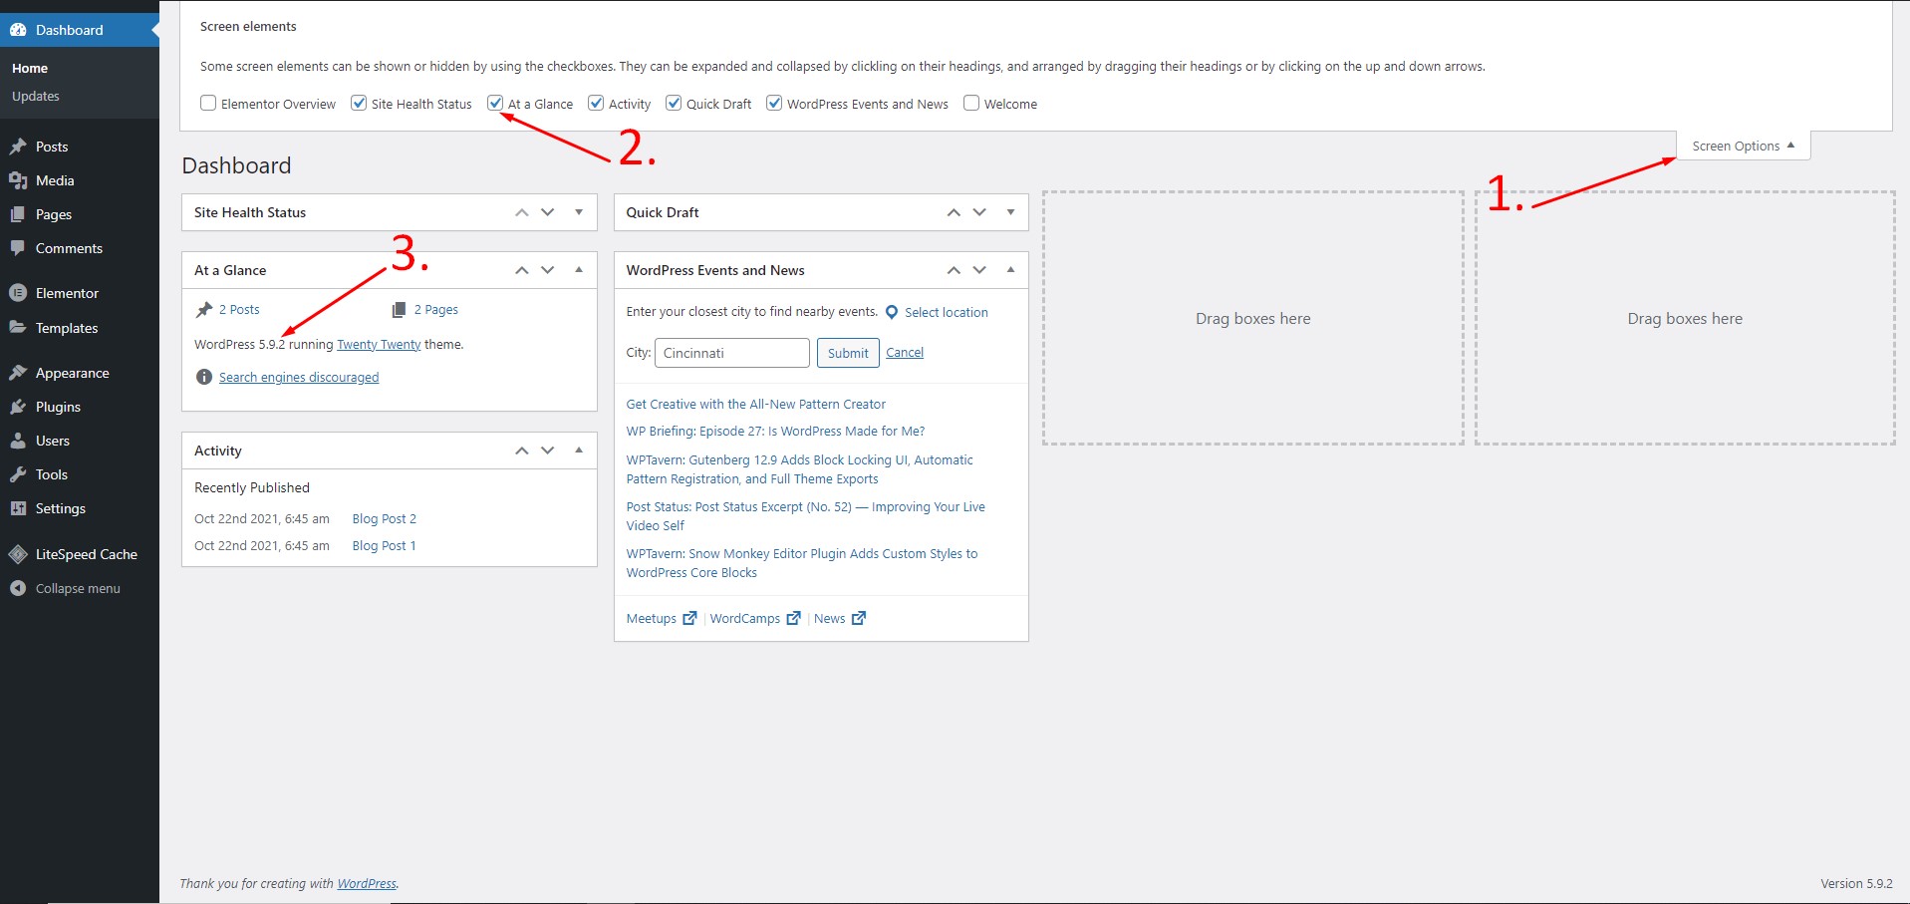Image resolution: width=1910 pixels, height=904 pixels.
Task: Move Site Health Status box up
Action: 522,212
